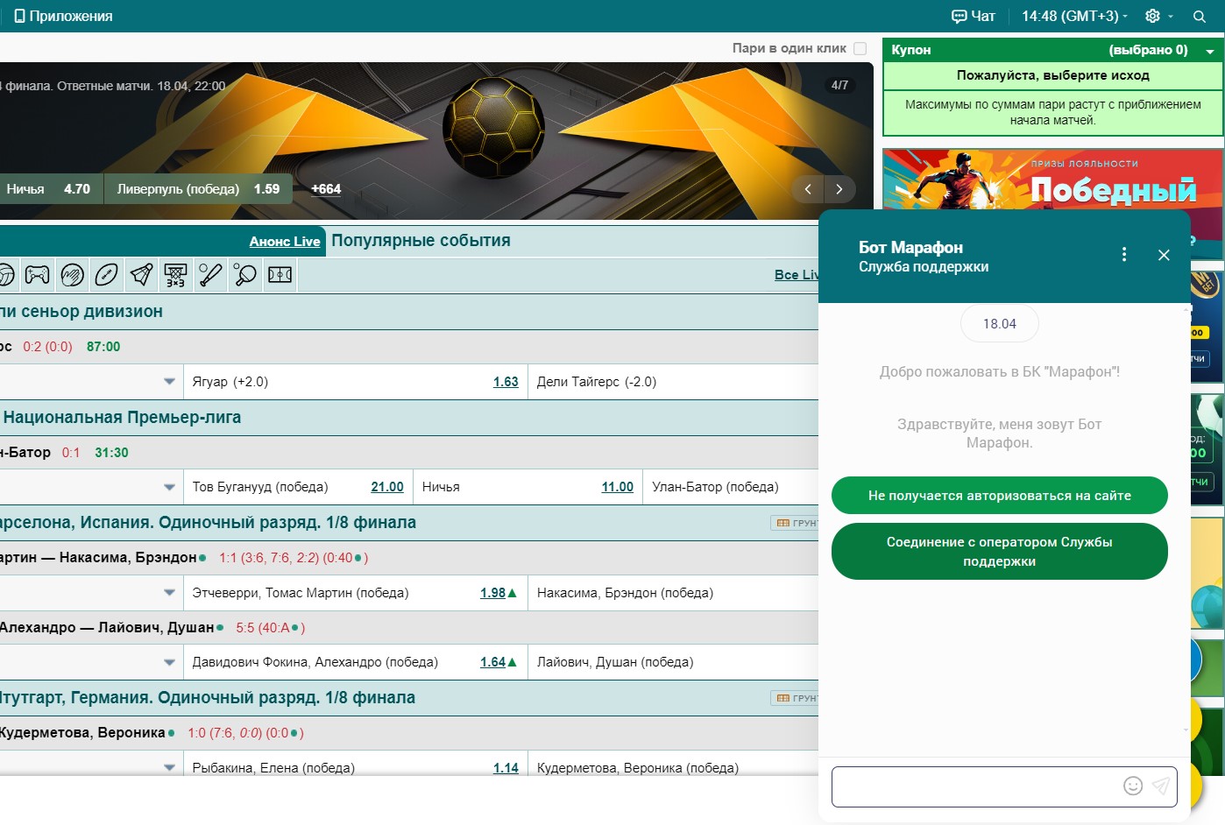Viewport: 1225px width, 825px height.
Task: Enable the 'Пари в один клик' checkbox
Action: pos(860,49)
